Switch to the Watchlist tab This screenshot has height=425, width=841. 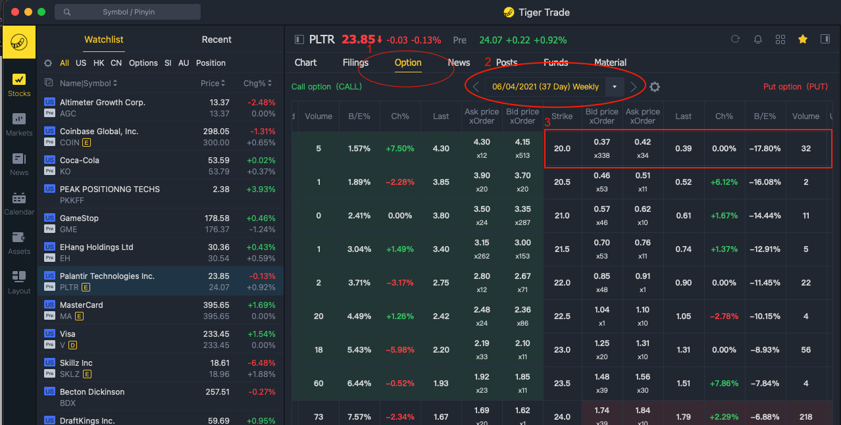point(104,39)
